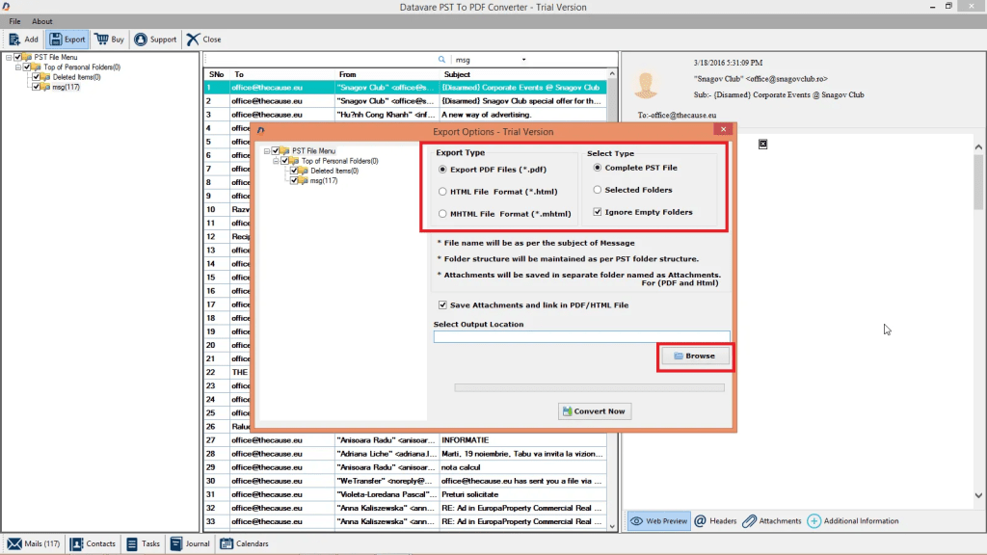The width and height of the screenshot is (987, 555).
Task: Collapse PST File Menu tree in dialog
Action: (x=266, y=151)
